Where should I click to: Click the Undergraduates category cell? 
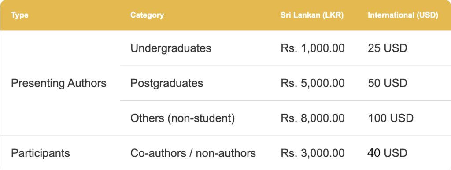click(x=171, y=48)
